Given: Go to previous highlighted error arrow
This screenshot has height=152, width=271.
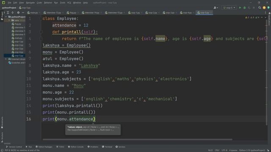Looking at the screenshot, I should 262,17.
